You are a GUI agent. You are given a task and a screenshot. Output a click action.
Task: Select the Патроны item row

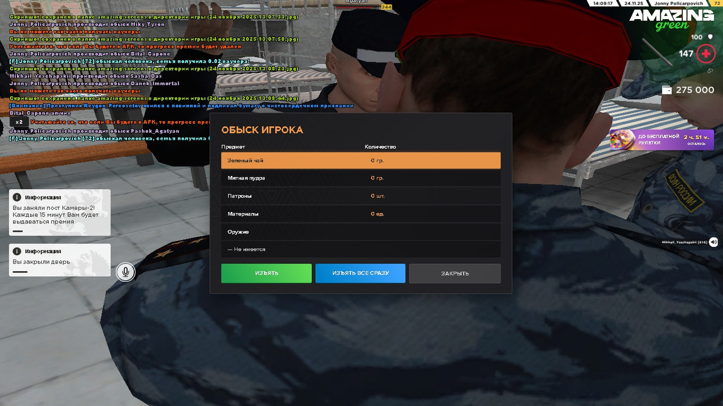click(x=361, y=196)
